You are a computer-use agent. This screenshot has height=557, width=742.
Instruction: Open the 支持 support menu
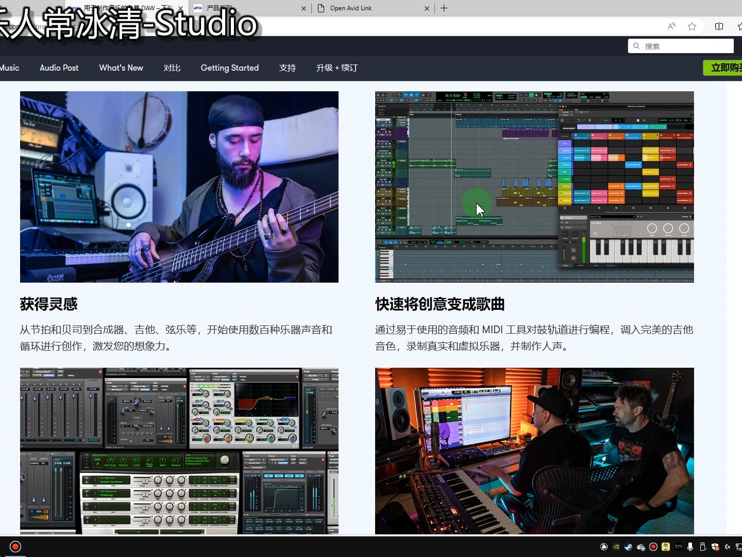288,68
